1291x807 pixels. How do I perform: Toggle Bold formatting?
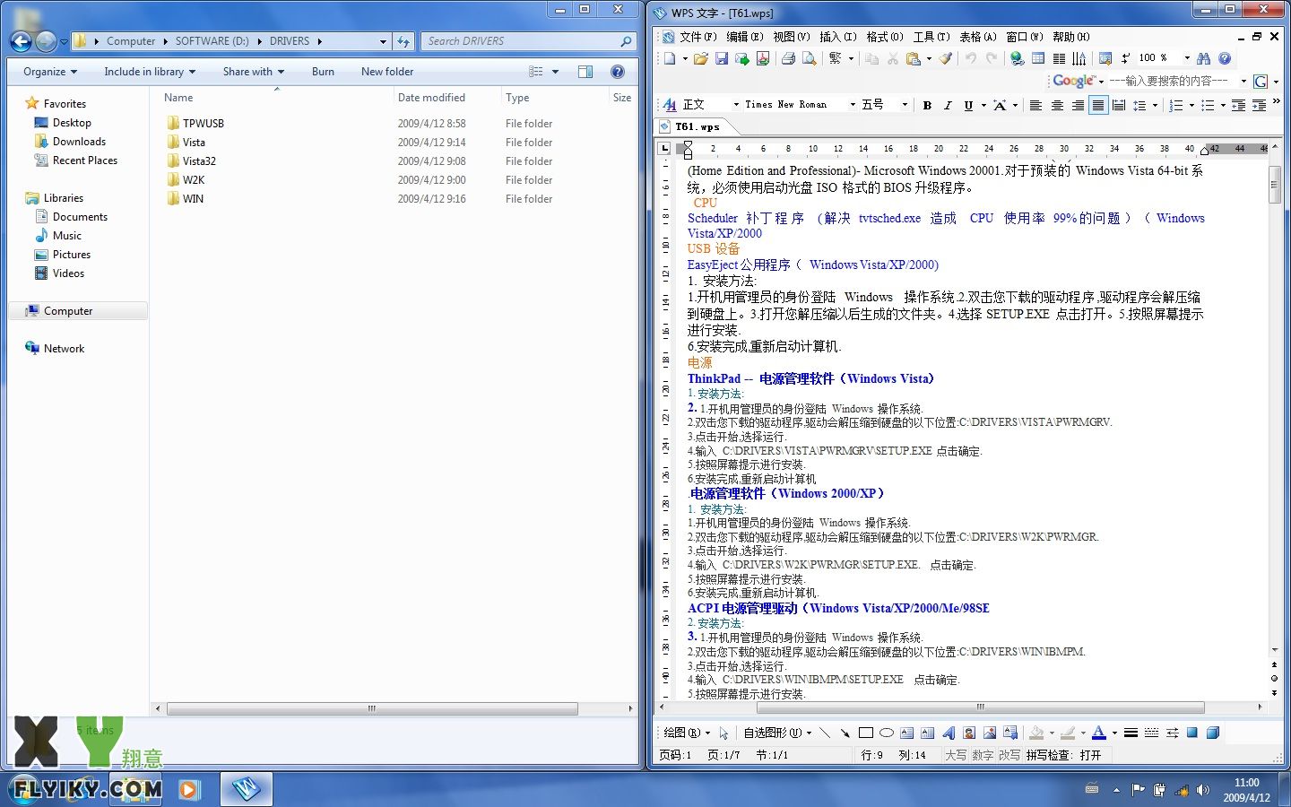pos(927,105)
